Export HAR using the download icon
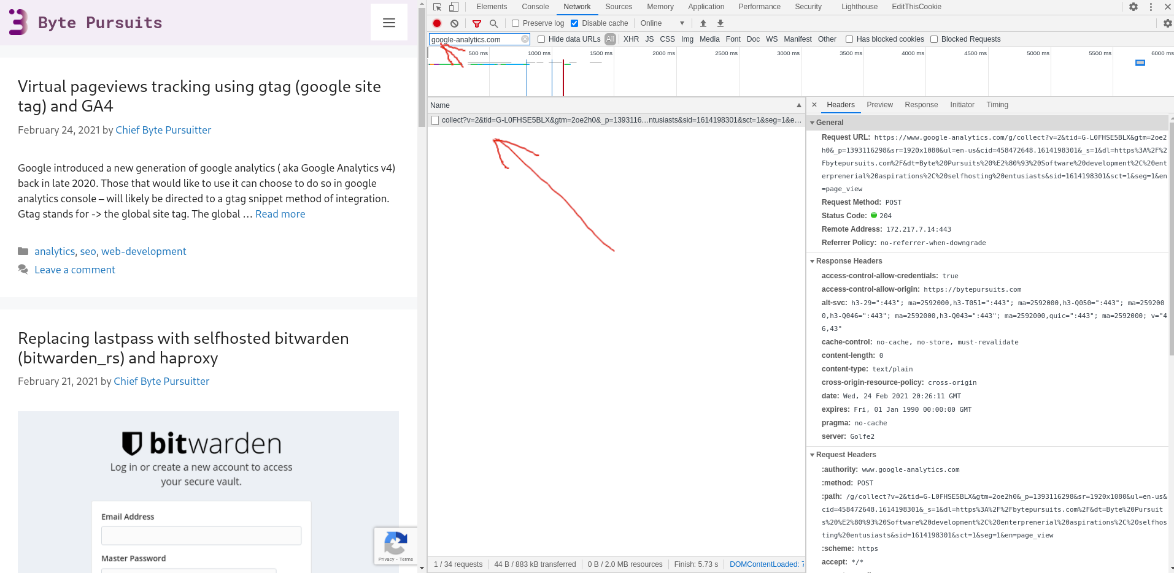The image size is (1174, 573). pyautogui.click(x=720, y=23)
